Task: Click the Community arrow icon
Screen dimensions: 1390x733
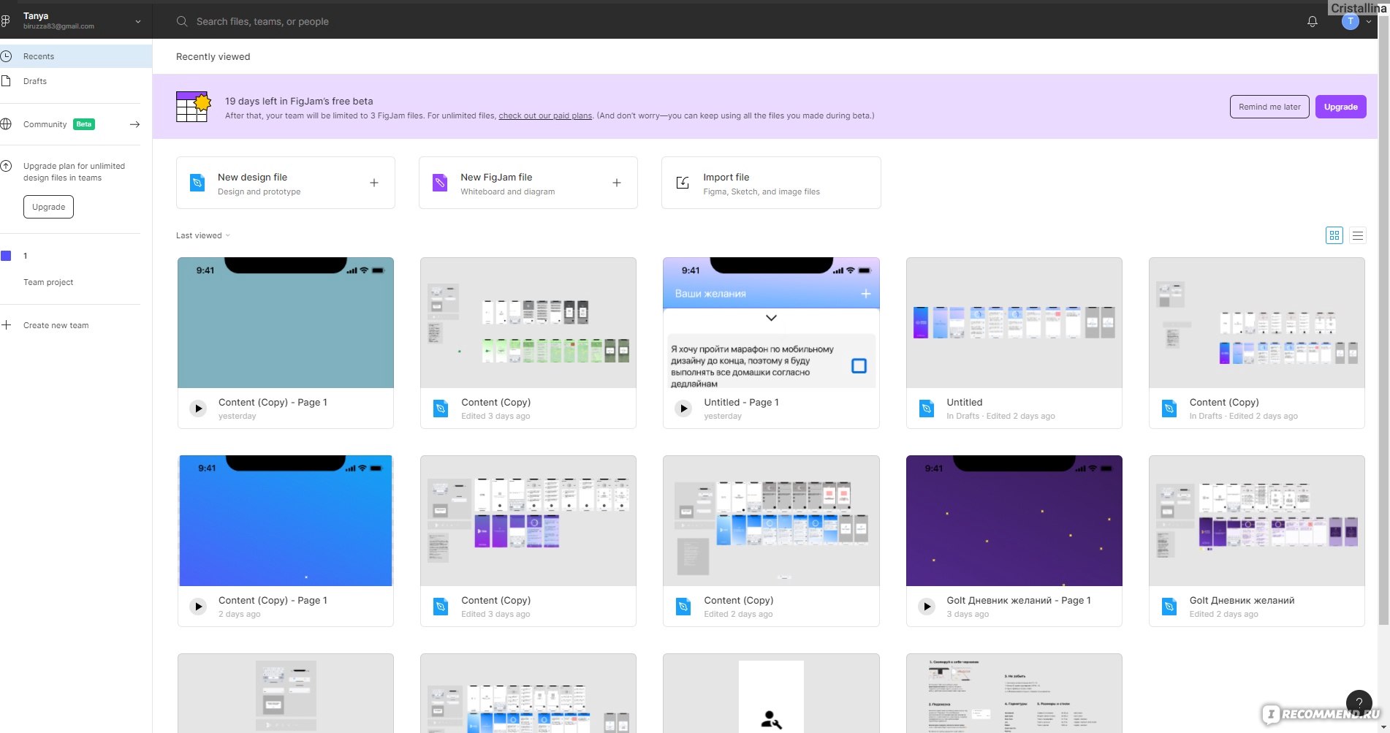Action: [x=134, y=124]
